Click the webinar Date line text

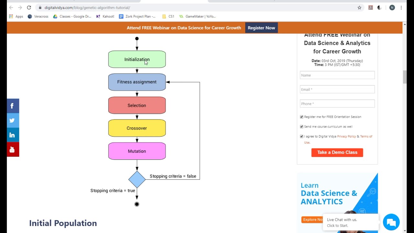[x=337, y=61]
